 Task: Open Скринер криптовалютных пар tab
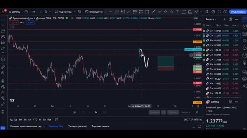click(26, 126)
